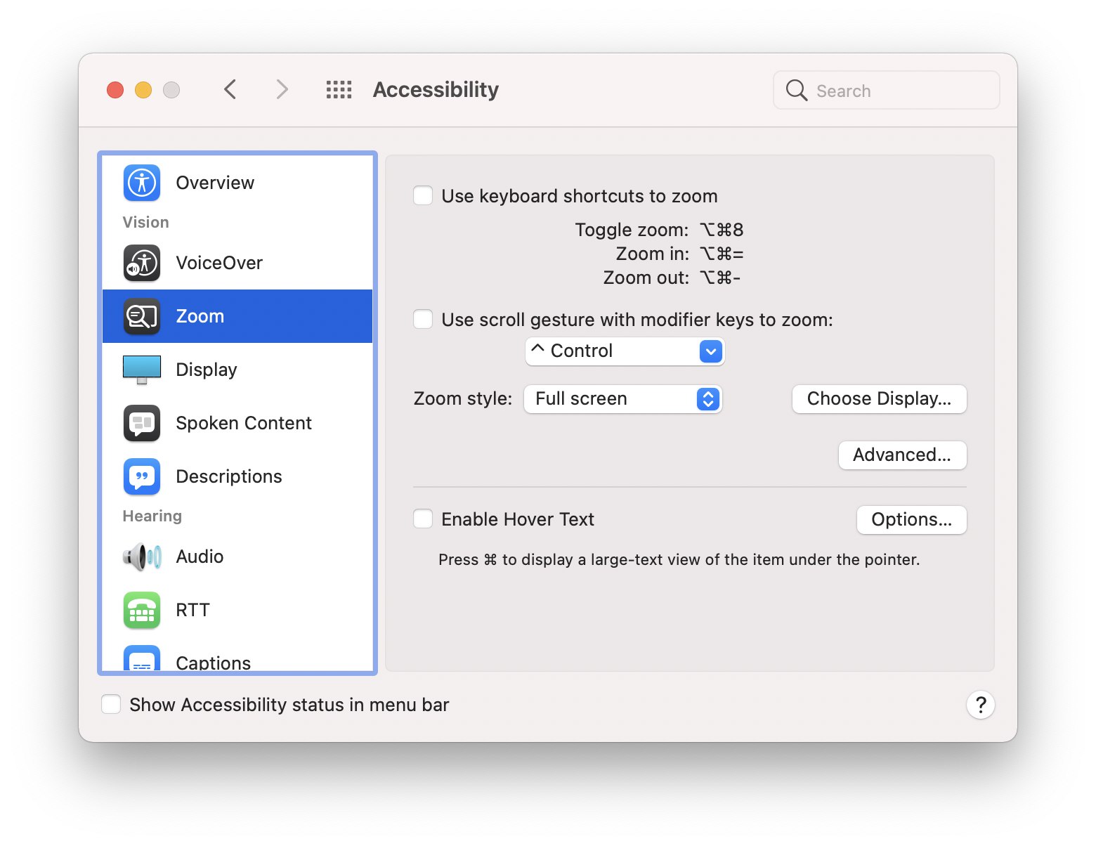Open the Control modifier key dropdown
The width and height of the screenshot is (1096, 846).
(x=625, y=351)
